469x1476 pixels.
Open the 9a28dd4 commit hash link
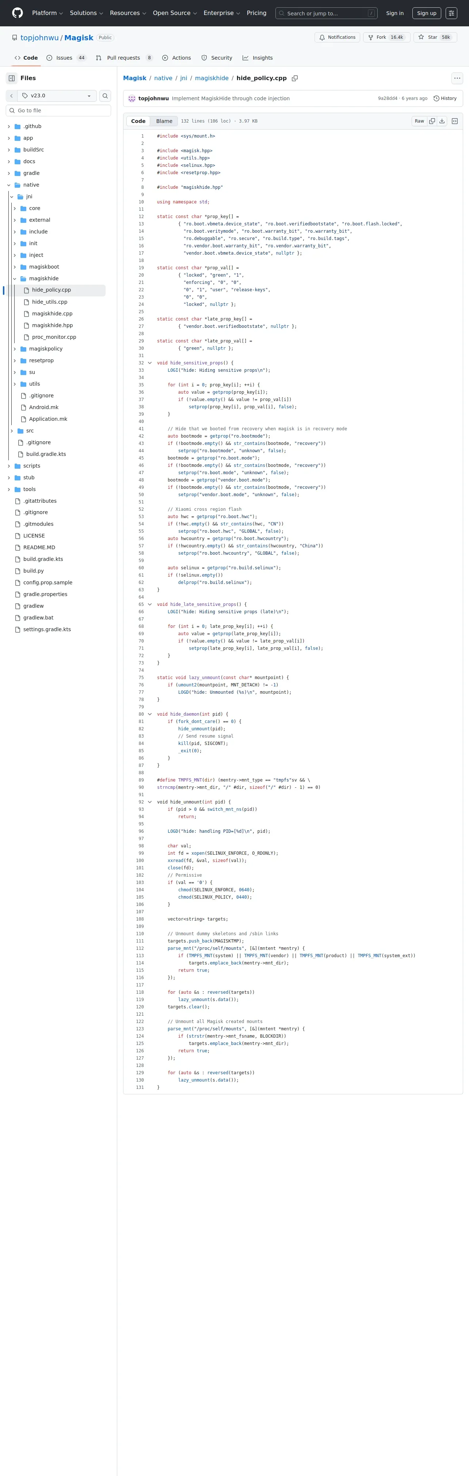[387, 98]
